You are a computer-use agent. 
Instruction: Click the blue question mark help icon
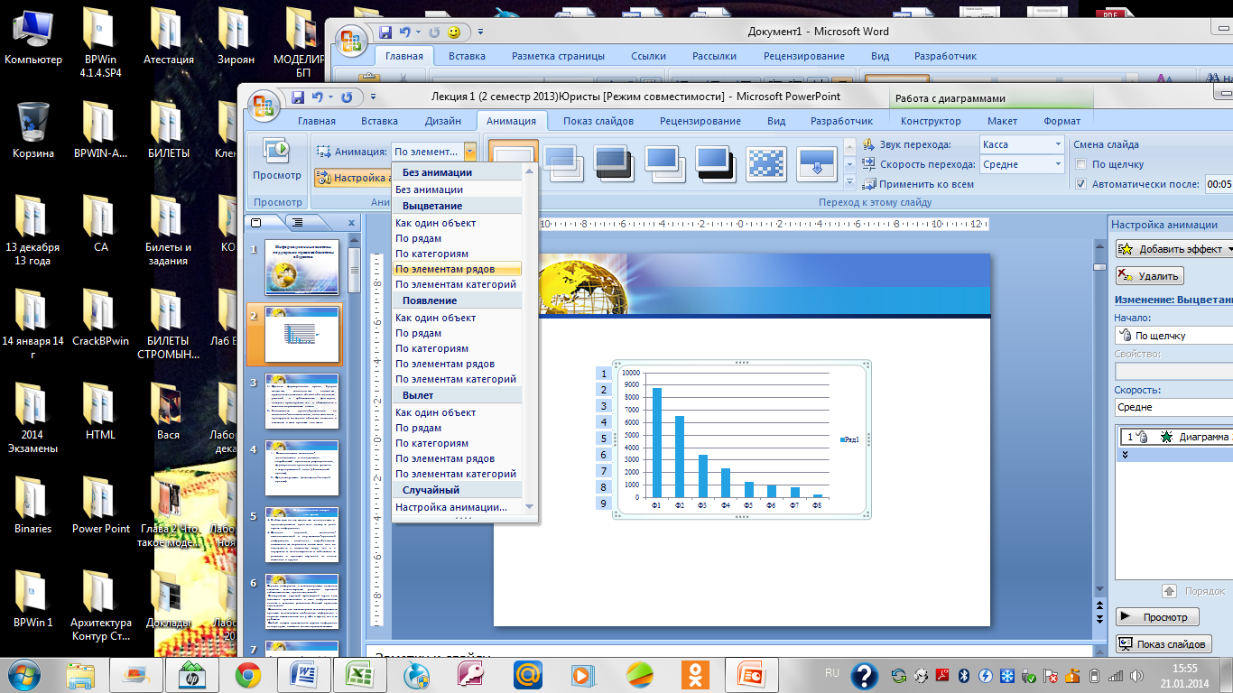(865, 675)
